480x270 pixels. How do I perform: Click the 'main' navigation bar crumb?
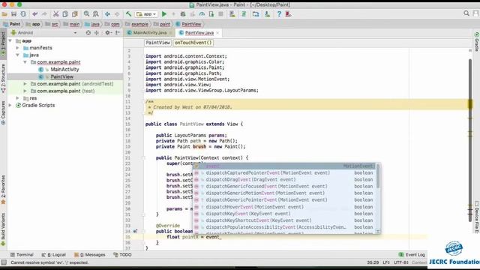click(x=71, y=24)
